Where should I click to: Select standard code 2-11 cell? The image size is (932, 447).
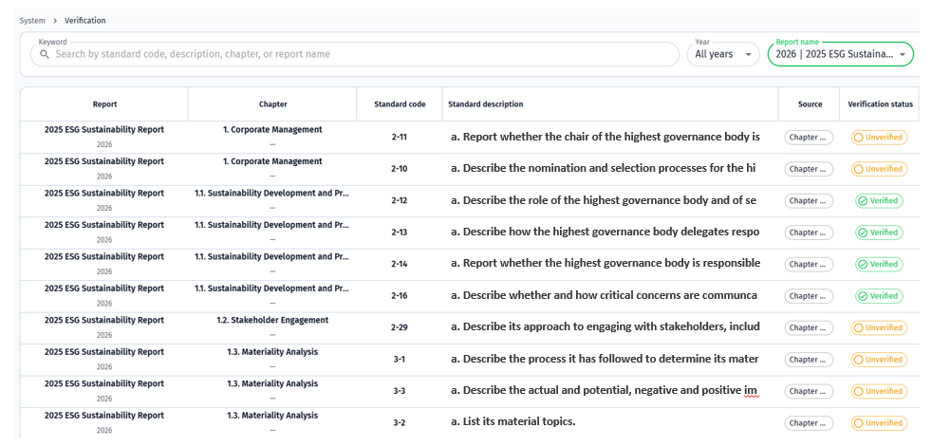click(x=400, y=138)
